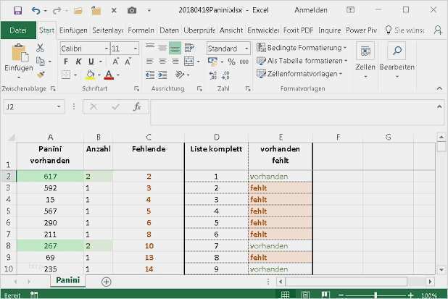
Task: Open the Datei tab
Action: [x=18, y=30]
